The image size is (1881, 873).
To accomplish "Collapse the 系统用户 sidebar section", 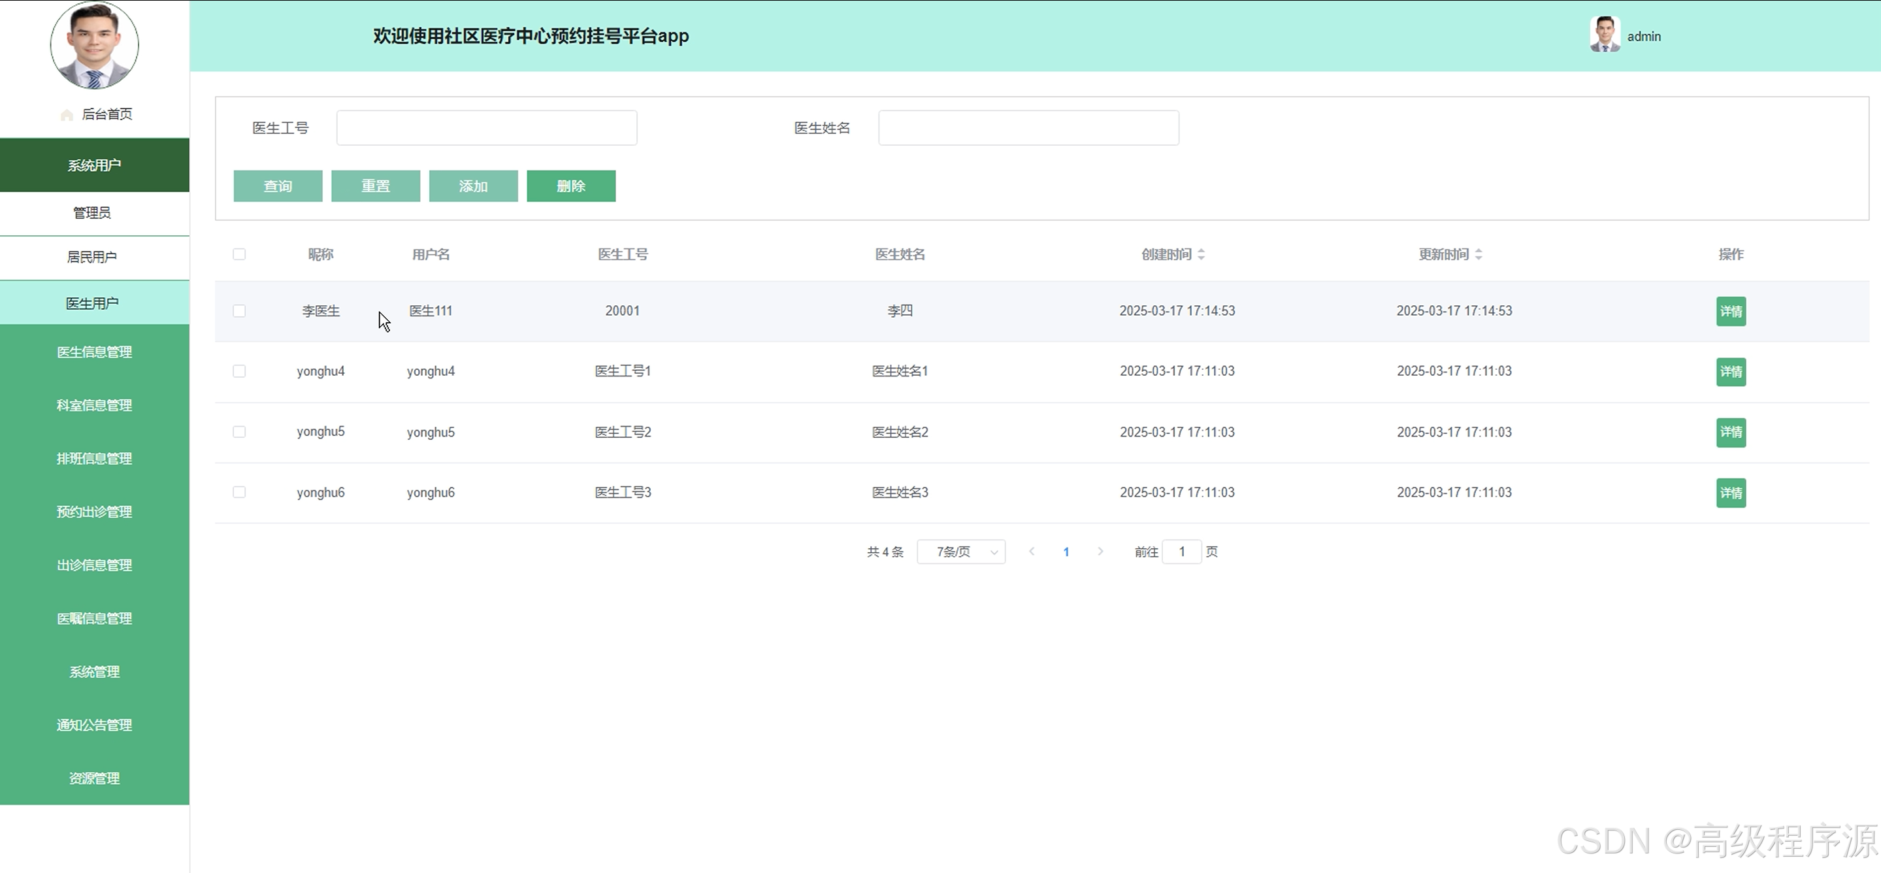I will (x=94, y=165).
